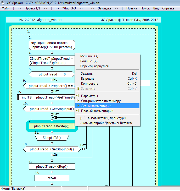This screenshot has width=180, height=191.
Task: Go to next sheet using Лист right arrow
Action: (81, 8)
